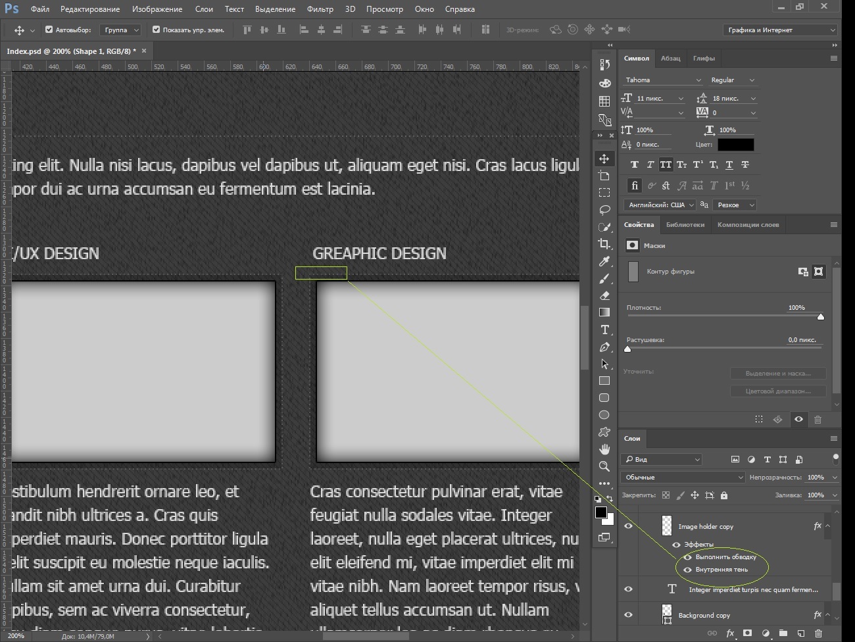Open the Swatches grid panel icon
Viewport: 855px width, 642px height.
click(x=604, y=101)
